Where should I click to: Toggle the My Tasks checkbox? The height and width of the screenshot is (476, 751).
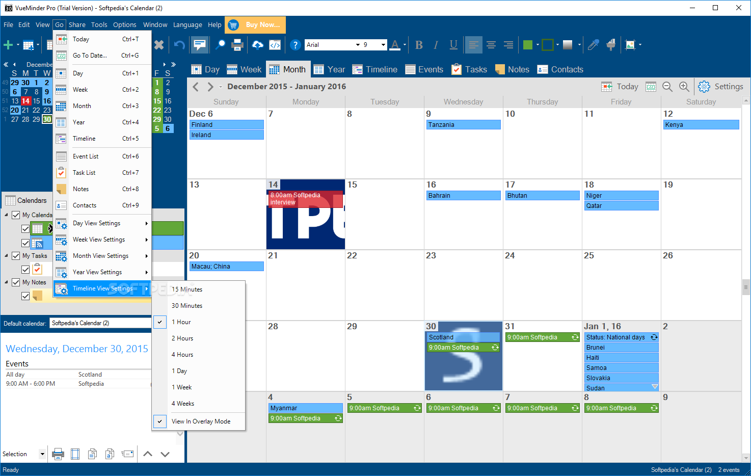click(16, 256)
